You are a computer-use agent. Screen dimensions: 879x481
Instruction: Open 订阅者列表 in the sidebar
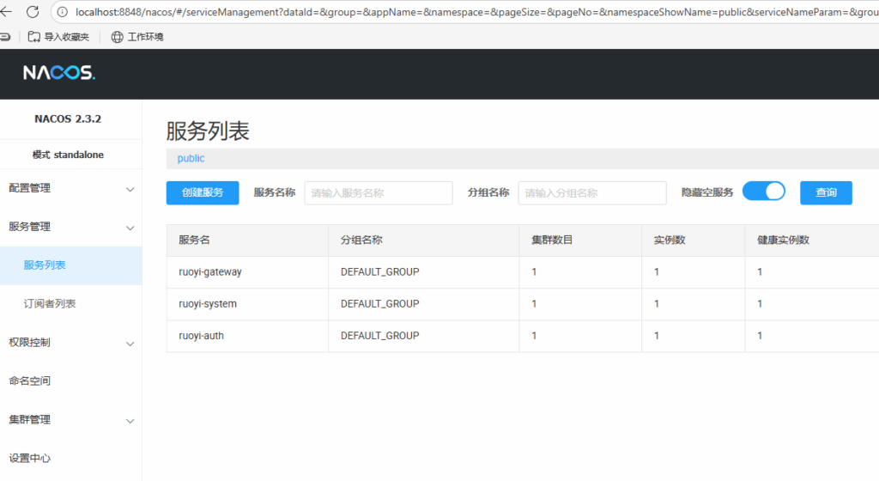50,304
